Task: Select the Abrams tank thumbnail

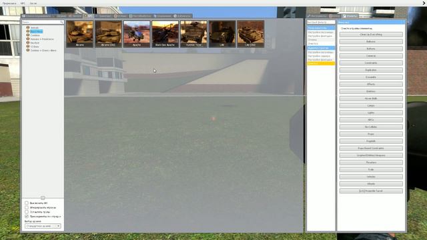Action: pos(80,34)
